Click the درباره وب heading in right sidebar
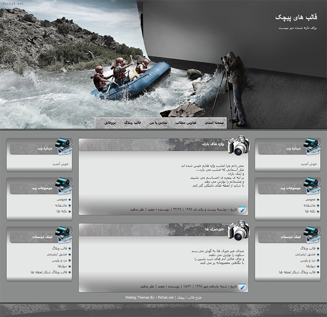The width and height of the screenshot is (327, 317). pos(293,148)
